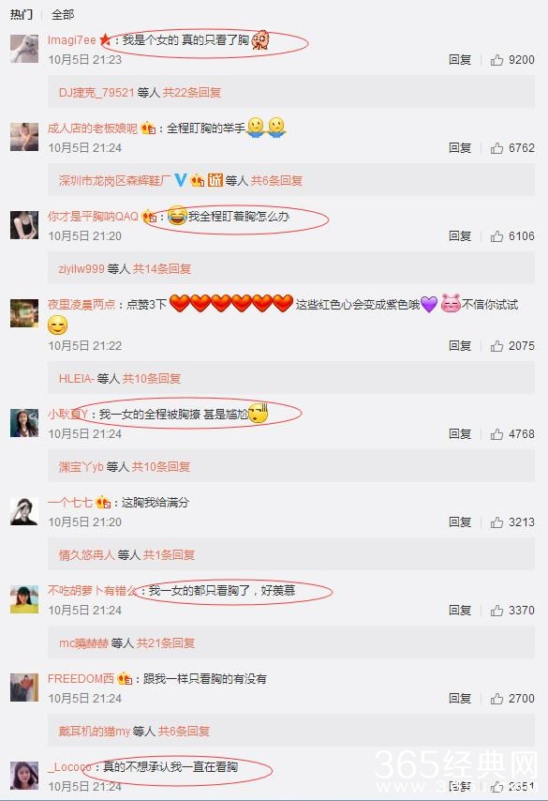This screenshot has height=801, width=548.
Task: Tap thumbs-up beside 2075 likes
Action: point(496,346)
